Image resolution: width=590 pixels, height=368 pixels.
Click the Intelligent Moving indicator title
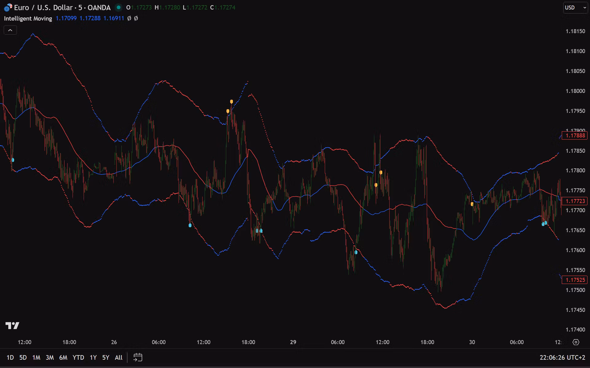click(x=28, y=18)
